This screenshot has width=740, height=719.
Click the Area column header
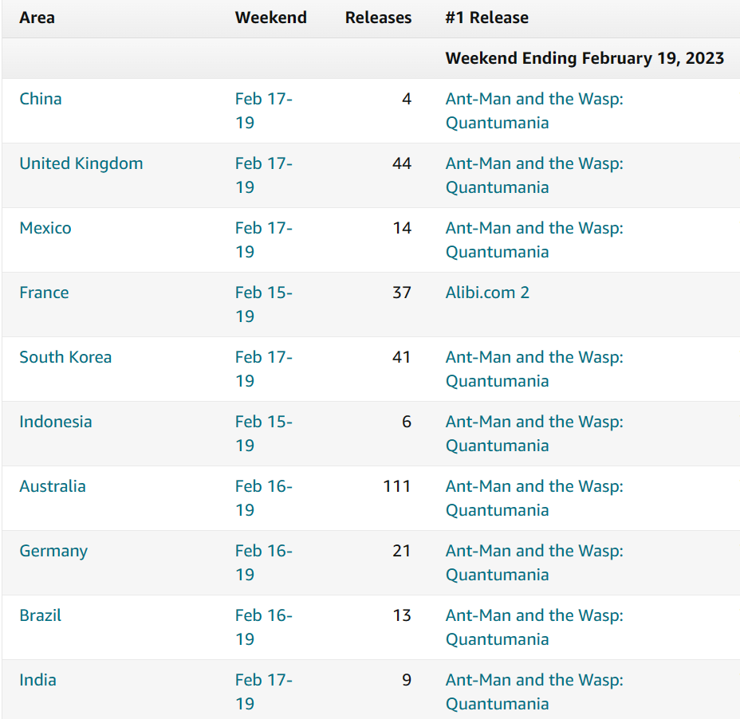pos(37,18)
